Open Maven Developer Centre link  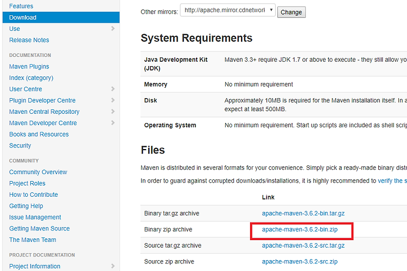coord(43,123)
